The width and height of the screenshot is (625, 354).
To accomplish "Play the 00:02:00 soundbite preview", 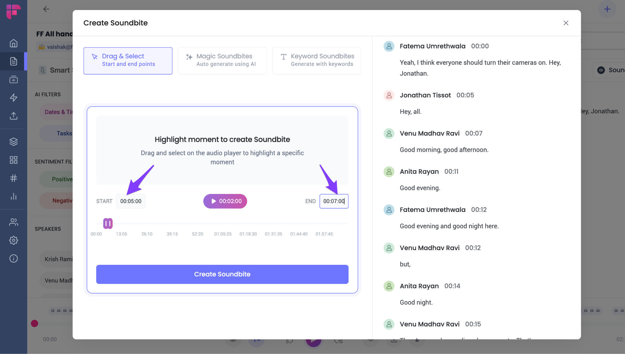I will pyautogui.click(x=225, y=201).
